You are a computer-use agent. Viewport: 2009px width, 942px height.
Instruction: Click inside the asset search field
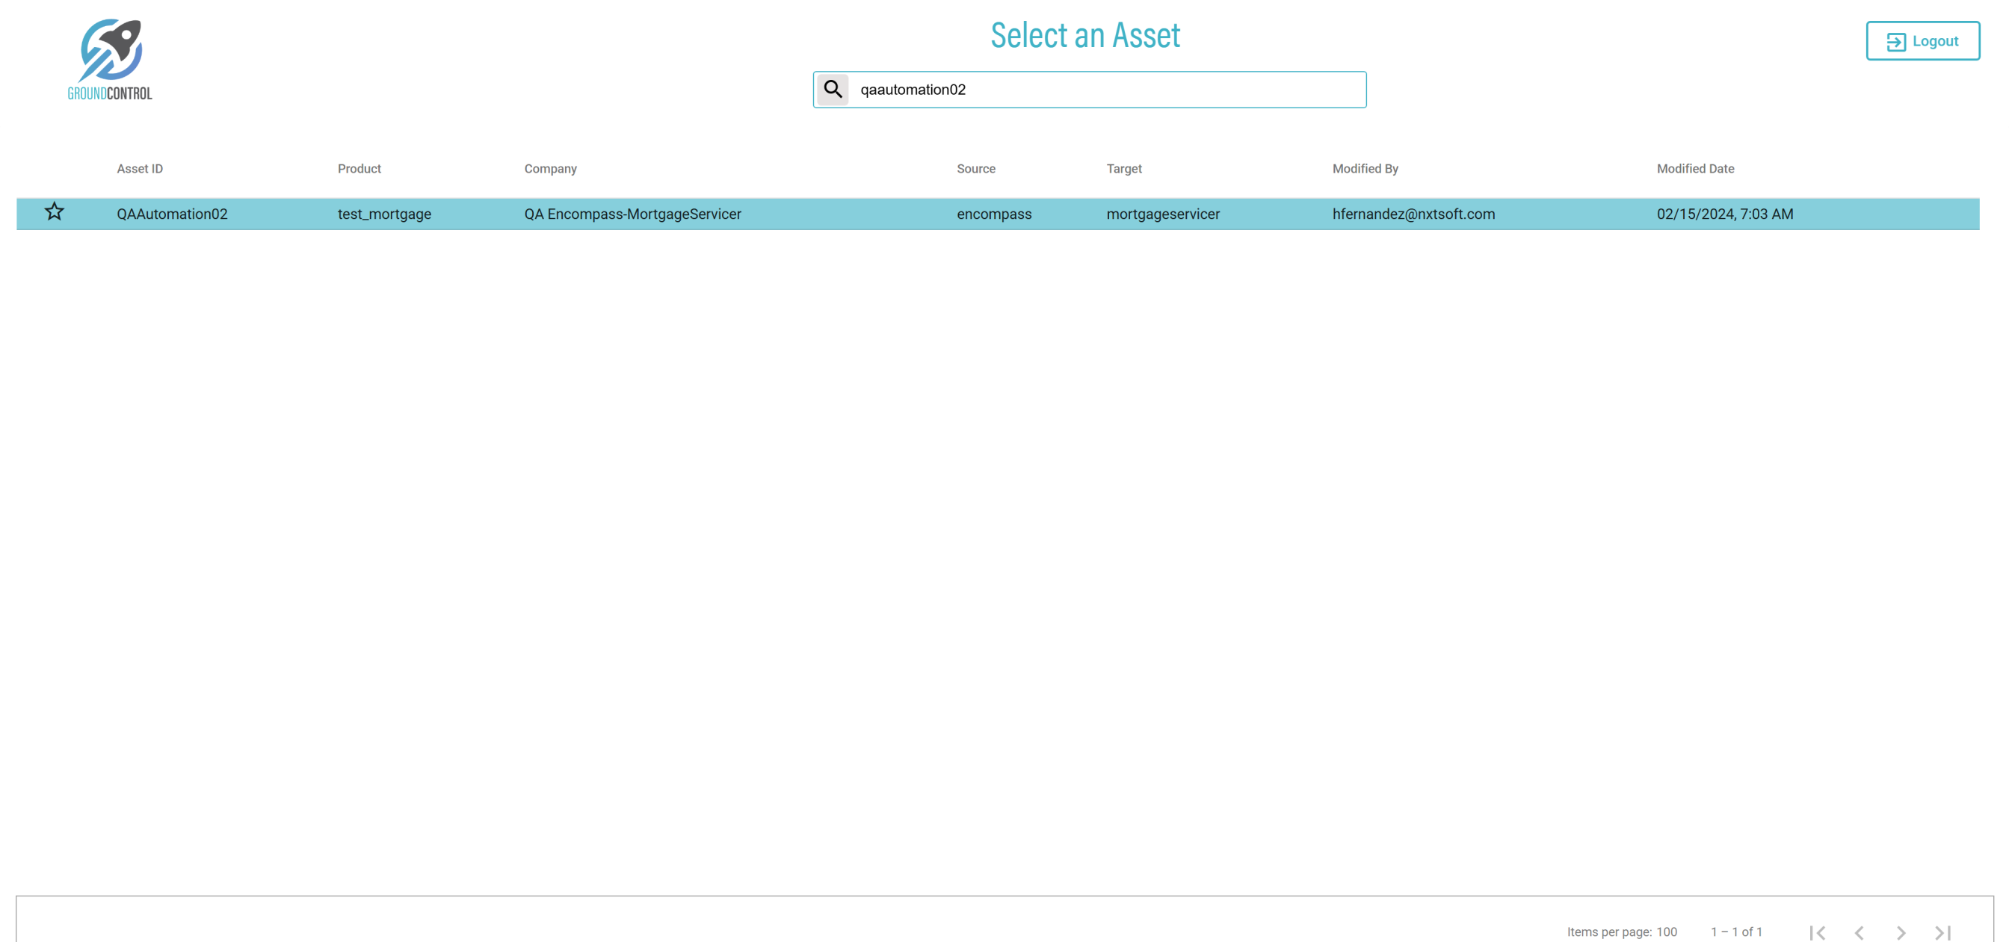pyautogui.click(x=1106, y=90)
